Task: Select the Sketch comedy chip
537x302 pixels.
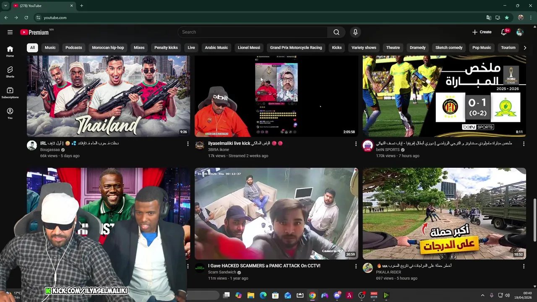Action: click(x=449, y=47)
